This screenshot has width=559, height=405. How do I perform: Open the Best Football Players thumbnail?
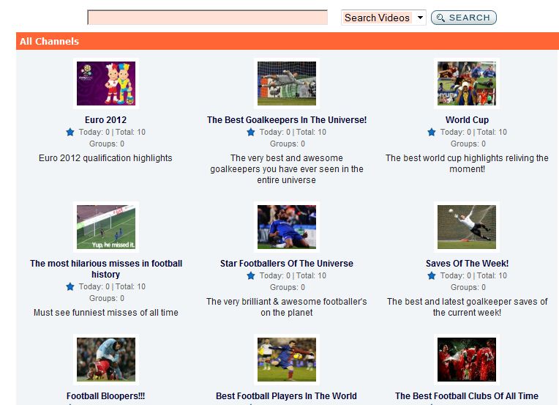[x=287, y=360]
